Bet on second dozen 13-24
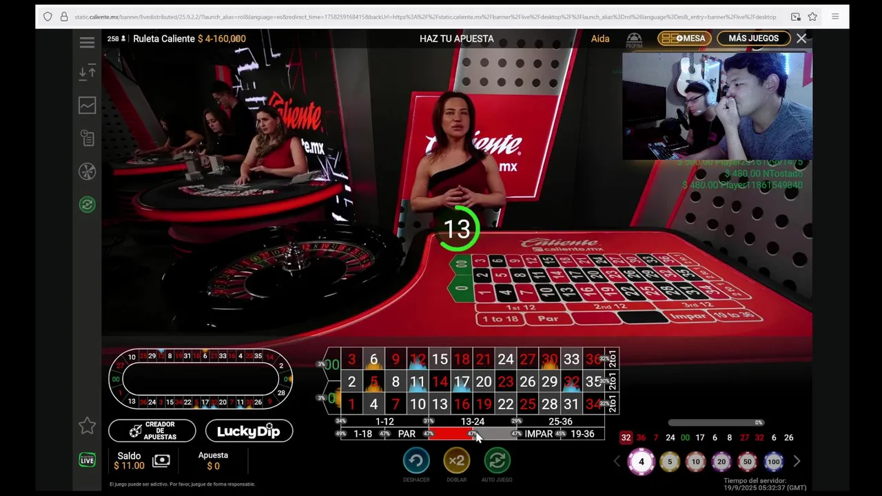 (x=473, y=422)
